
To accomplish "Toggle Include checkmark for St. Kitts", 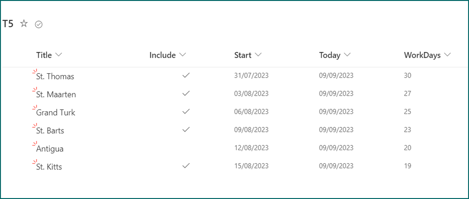I will [186, 166].
